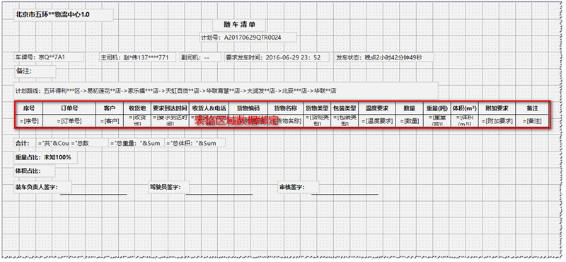Select the '=[备注]' bound data cell

(x=533, y=120)
